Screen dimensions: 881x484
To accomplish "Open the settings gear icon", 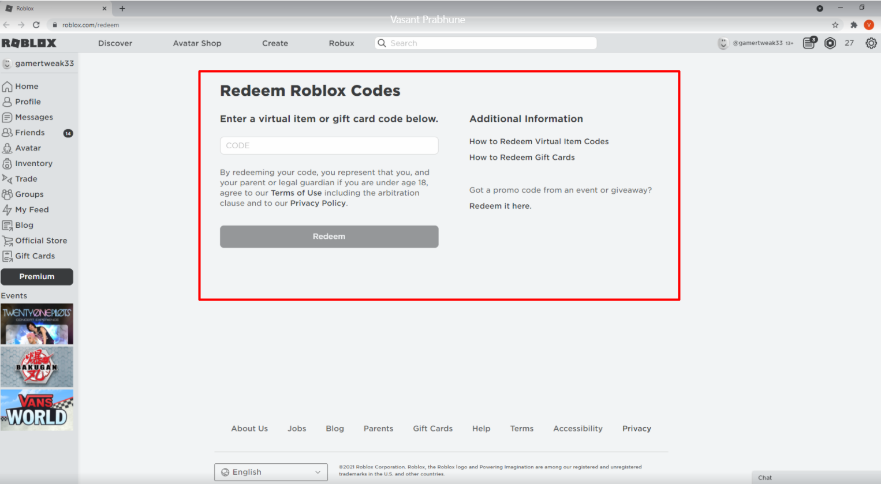I will coord(871,43).
